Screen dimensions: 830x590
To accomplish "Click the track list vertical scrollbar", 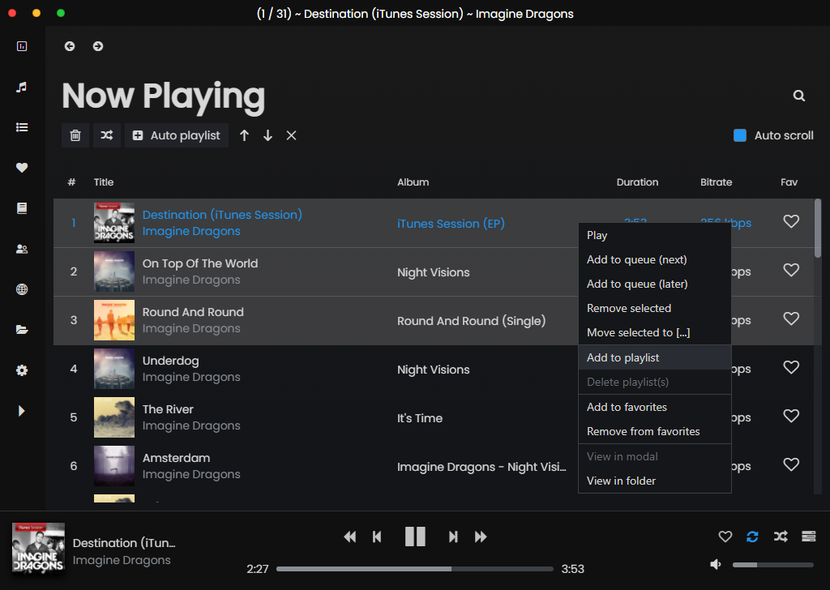I will pyautogui.click(x=818, y=229).
